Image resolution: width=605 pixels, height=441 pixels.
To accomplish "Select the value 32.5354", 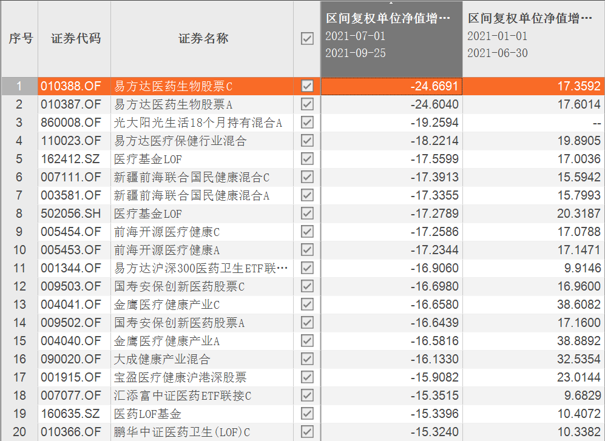I will click(x=579, y=359).
